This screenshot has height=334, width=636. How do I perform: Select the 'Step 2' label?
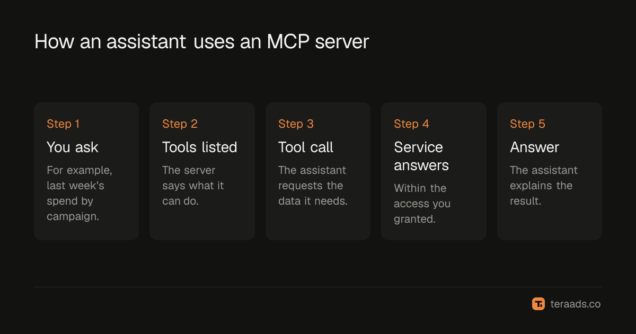[x=180, y=124]
